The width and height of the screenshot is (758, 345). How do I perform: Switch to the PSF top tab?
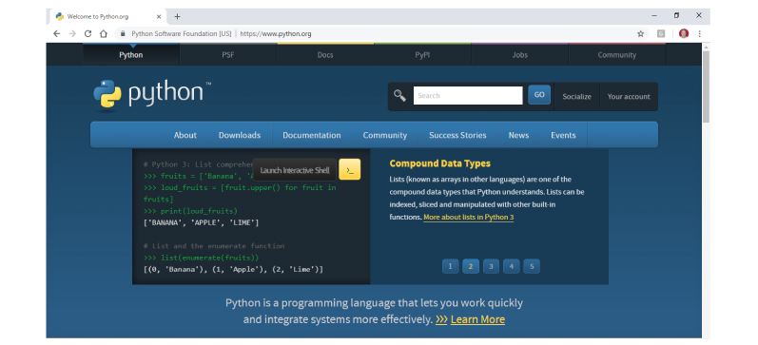point(228,54)
